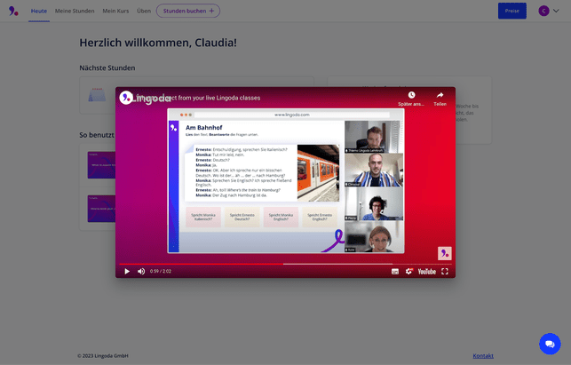Click the 'Später ansehen' clock icon
Screen dimensions: 571x365
coord(411,95)
